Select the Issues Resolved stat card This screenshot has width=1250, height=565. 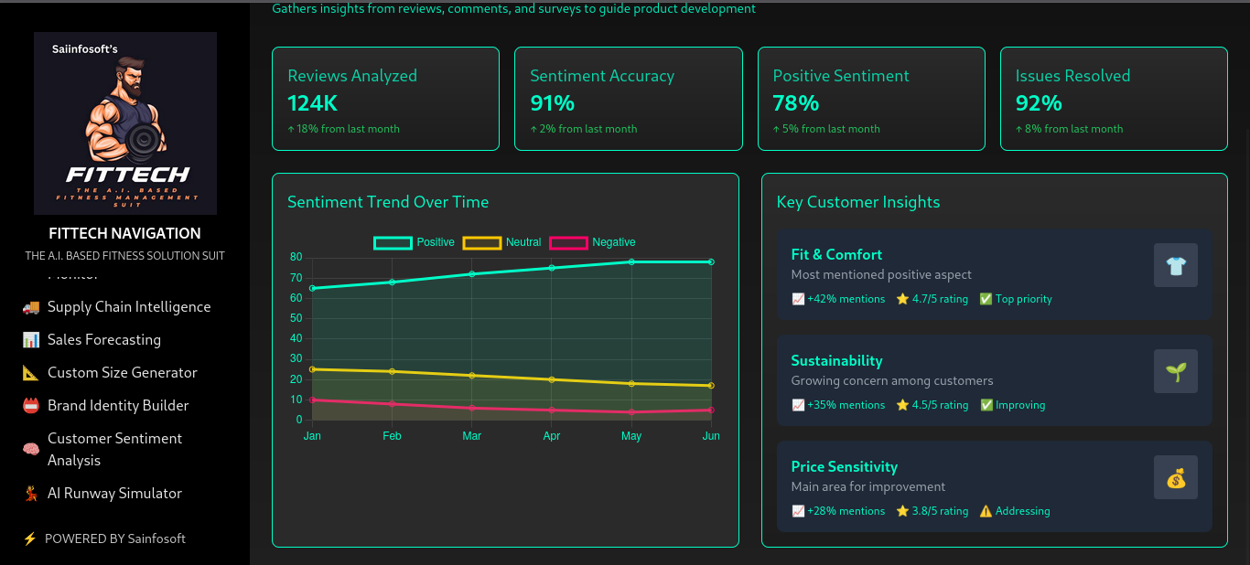coord(1113,99)
